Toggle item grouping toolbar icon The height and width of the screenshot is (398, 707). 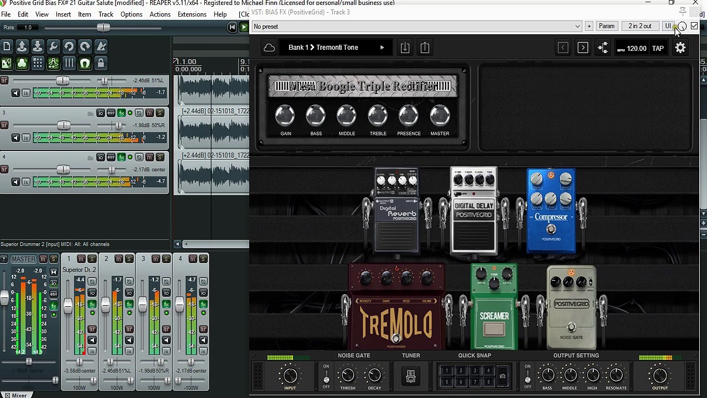tap(22, 64)
